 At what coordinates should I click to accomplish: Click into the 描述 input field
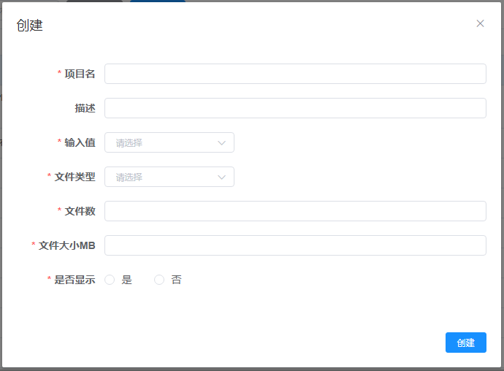pyautogui.click(x=295, y=108)
